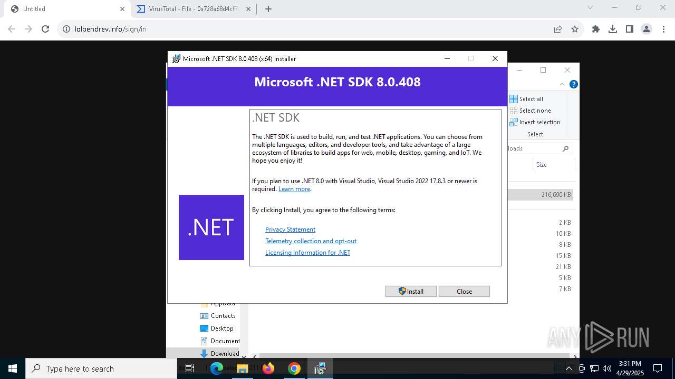Show hidden system tray icons
This screenshot has width=675, height=379.
[568, 368]
